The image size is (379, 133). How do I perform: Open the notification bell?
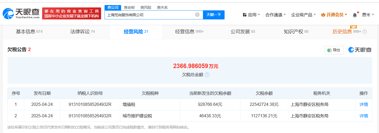pos(355,15)
